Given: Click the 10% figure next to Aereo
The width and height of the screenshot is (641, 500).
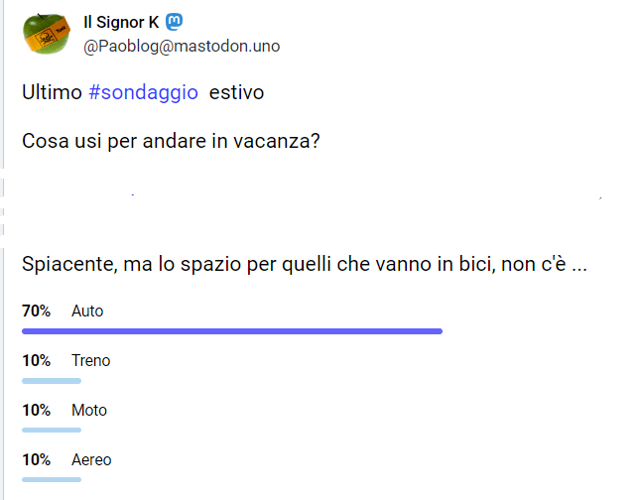Looking at the screenshot, I should [37, 459].
